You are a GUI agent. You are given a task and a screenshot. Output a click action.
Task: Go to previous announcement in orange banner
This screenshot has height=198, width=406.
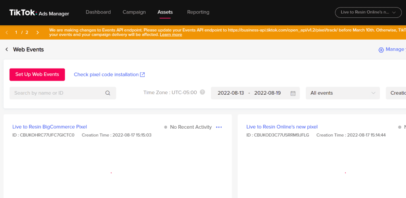7,32
